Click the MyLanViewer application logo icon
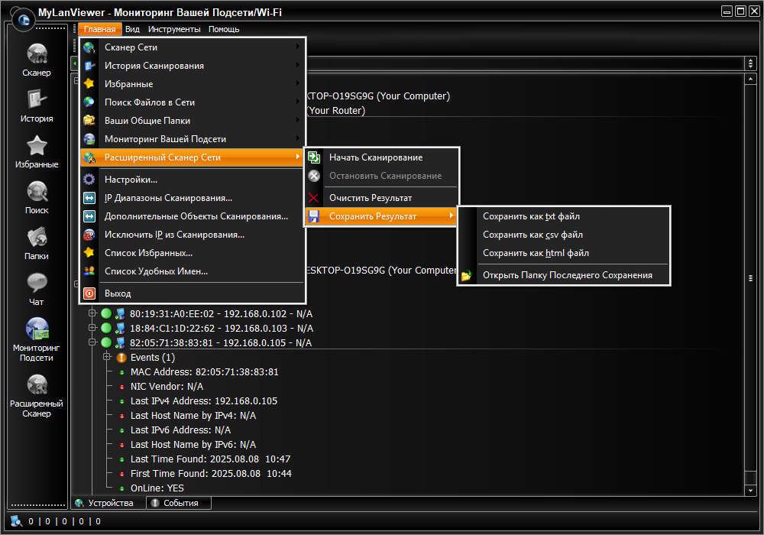This screenshot has height=535, width=764. [x=23, y=20]
